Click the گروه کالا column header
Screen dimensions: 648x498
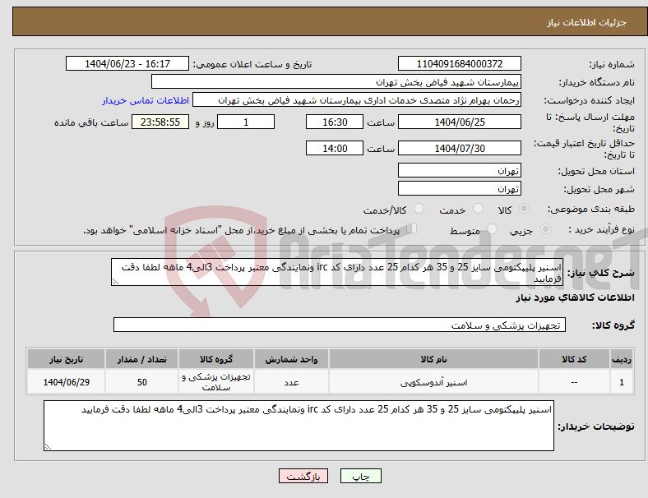(216, 359)
